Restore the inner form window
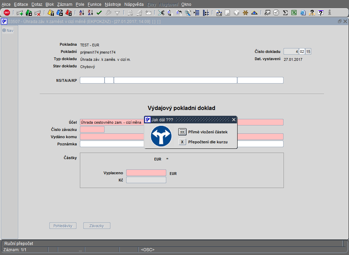349x255 pixels. (x=340, y=21)
